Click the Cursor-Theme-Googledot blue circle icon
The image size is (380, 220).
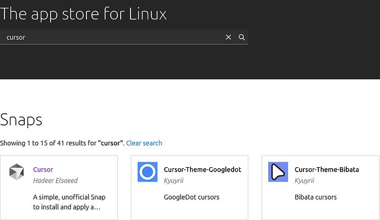pyautogui.click(x=147, y=172)
